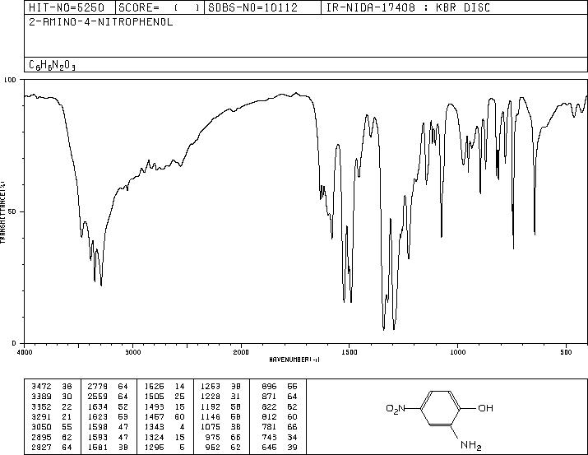Viewport: 588px width, 455px height.
Task: Click the 2000 tick label on the wavenumber axis
Action: [x=241, y=352]
